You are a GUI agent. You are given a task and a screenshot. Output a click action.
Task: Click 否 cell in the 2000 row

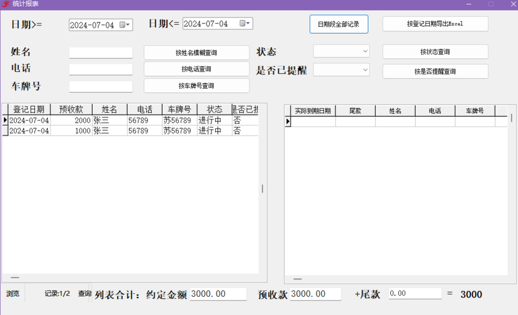pos(245,120)
